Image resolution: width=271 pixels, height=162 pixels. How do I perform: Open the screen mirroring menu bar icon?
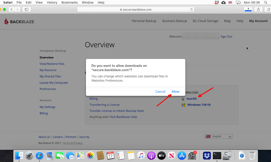pyautogui.click(x=238, y=2)
